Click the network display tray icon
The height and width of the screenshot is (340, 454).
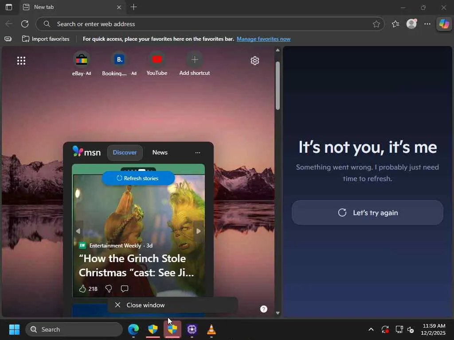[399, 329]
